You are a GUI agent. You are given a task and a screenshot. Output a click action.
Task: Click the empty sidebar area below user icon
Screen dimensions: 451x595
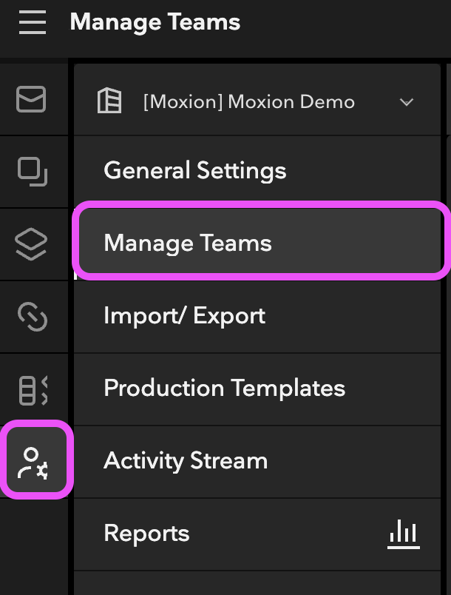pos(34,546)
